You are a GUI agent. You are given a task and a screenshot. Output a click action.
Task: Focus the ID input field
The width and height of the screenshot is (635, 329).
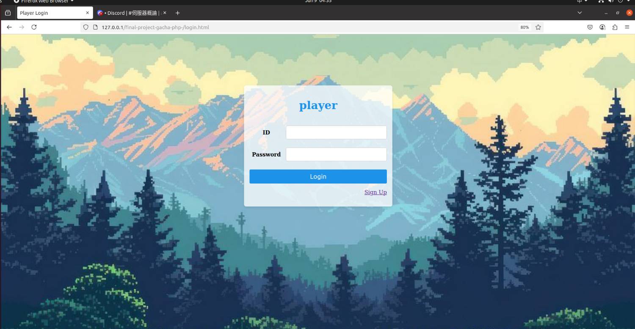(336, 132)
